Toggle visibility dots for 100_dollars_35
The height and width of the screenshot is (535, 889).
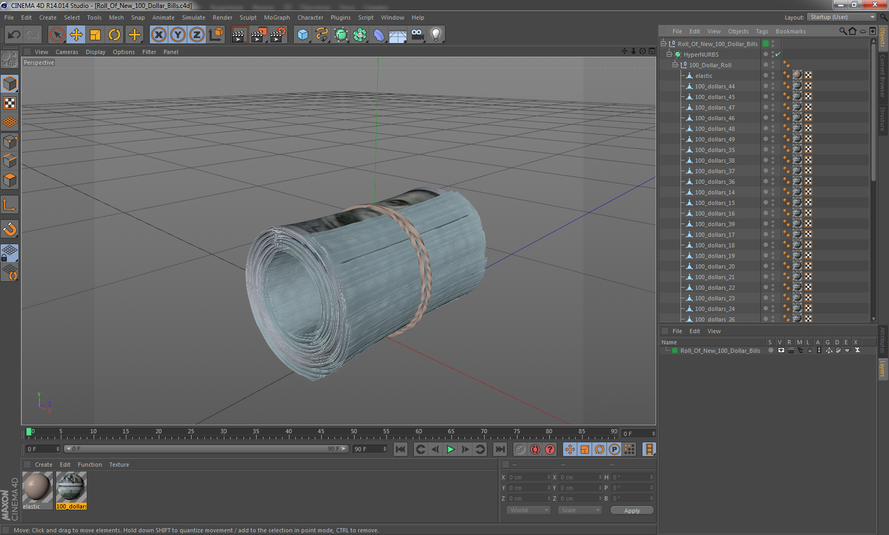[773, 149]
